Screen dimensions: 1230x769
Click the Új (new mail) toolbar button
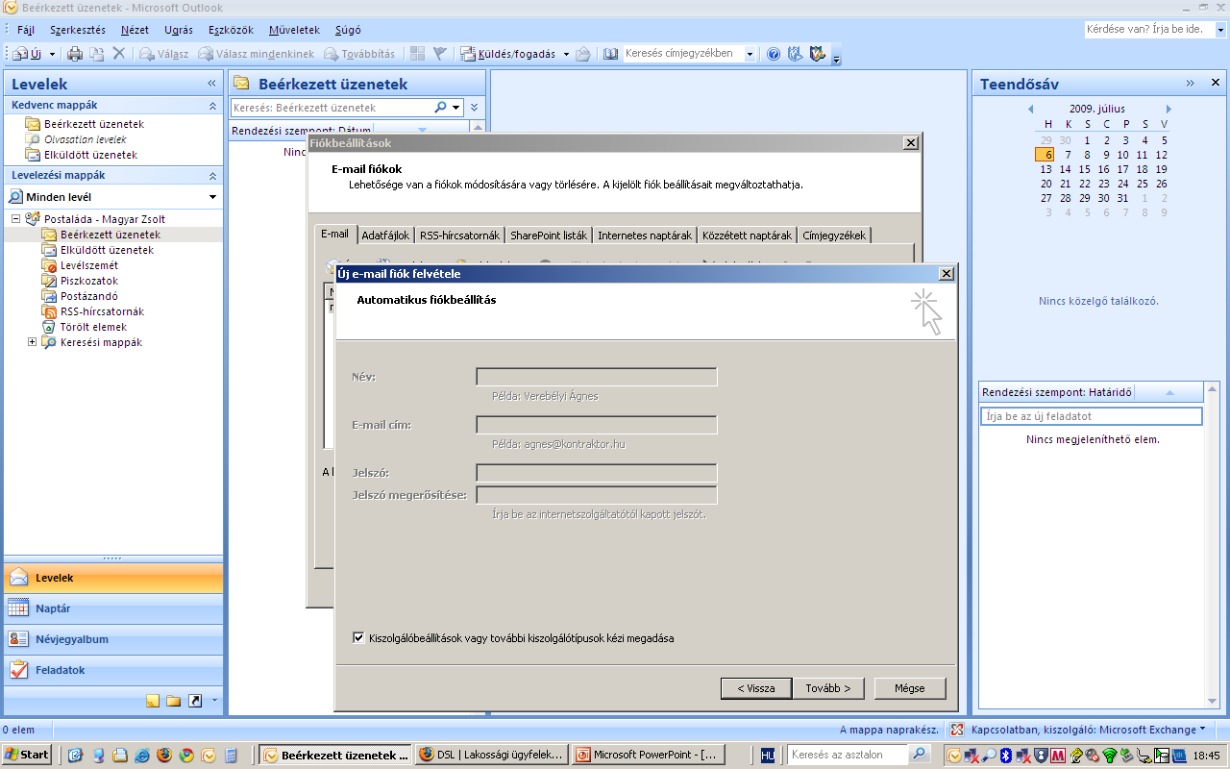point(28,54)
